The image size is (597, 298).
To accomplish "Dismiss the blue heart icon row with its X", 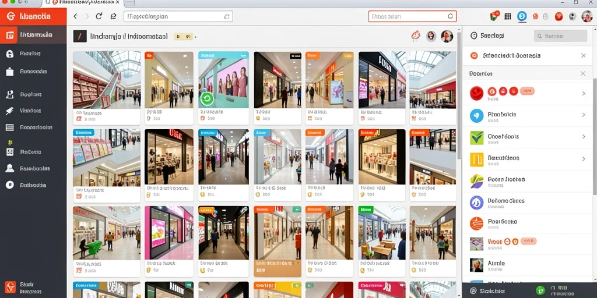I will pos(584,115).
